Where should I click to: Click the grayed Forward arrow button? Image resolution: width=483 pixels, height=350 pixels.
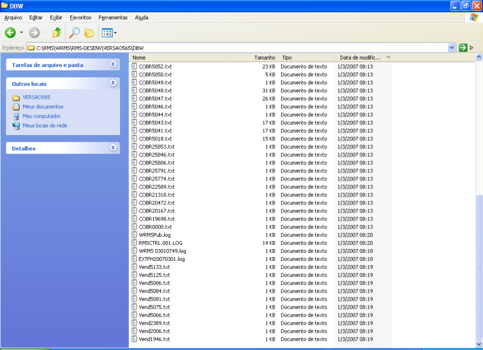click(34, 32)
